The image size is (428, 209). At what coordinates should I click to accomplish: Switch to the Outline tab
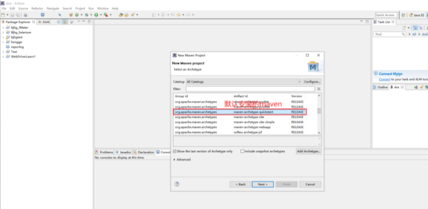click(380, 87)
